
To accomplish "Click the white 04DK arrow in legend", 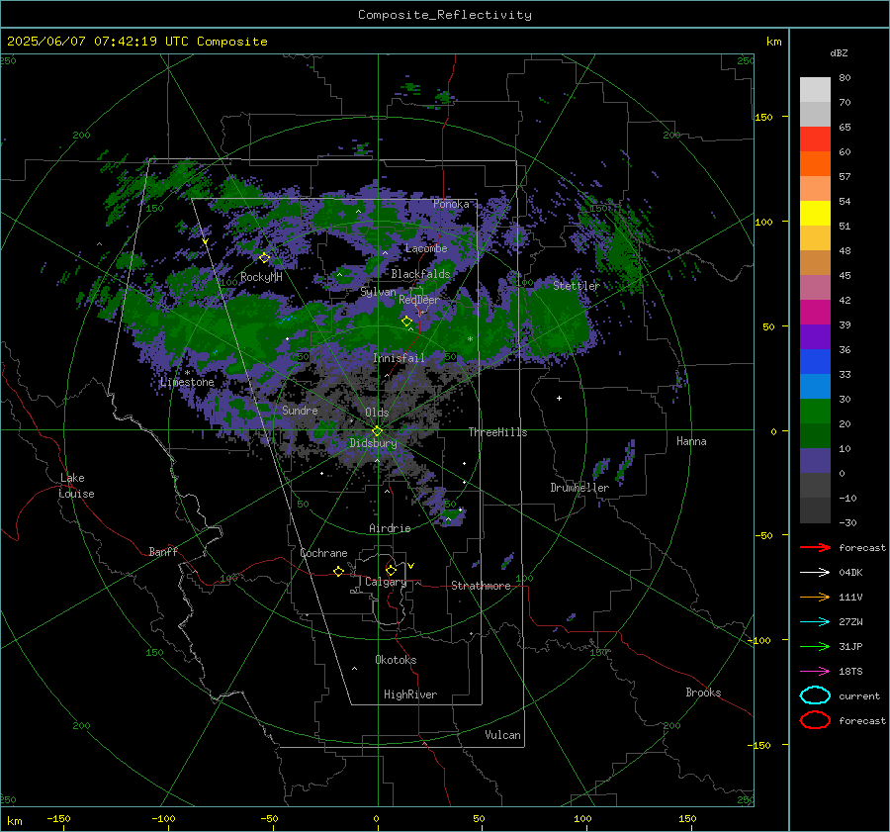I will tap(815, 573).
